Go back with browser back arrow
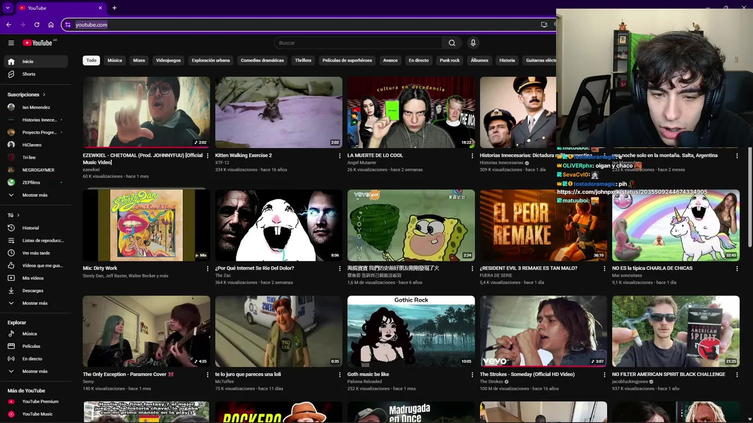This screenshot has height=423, width=753. point(9,25)
